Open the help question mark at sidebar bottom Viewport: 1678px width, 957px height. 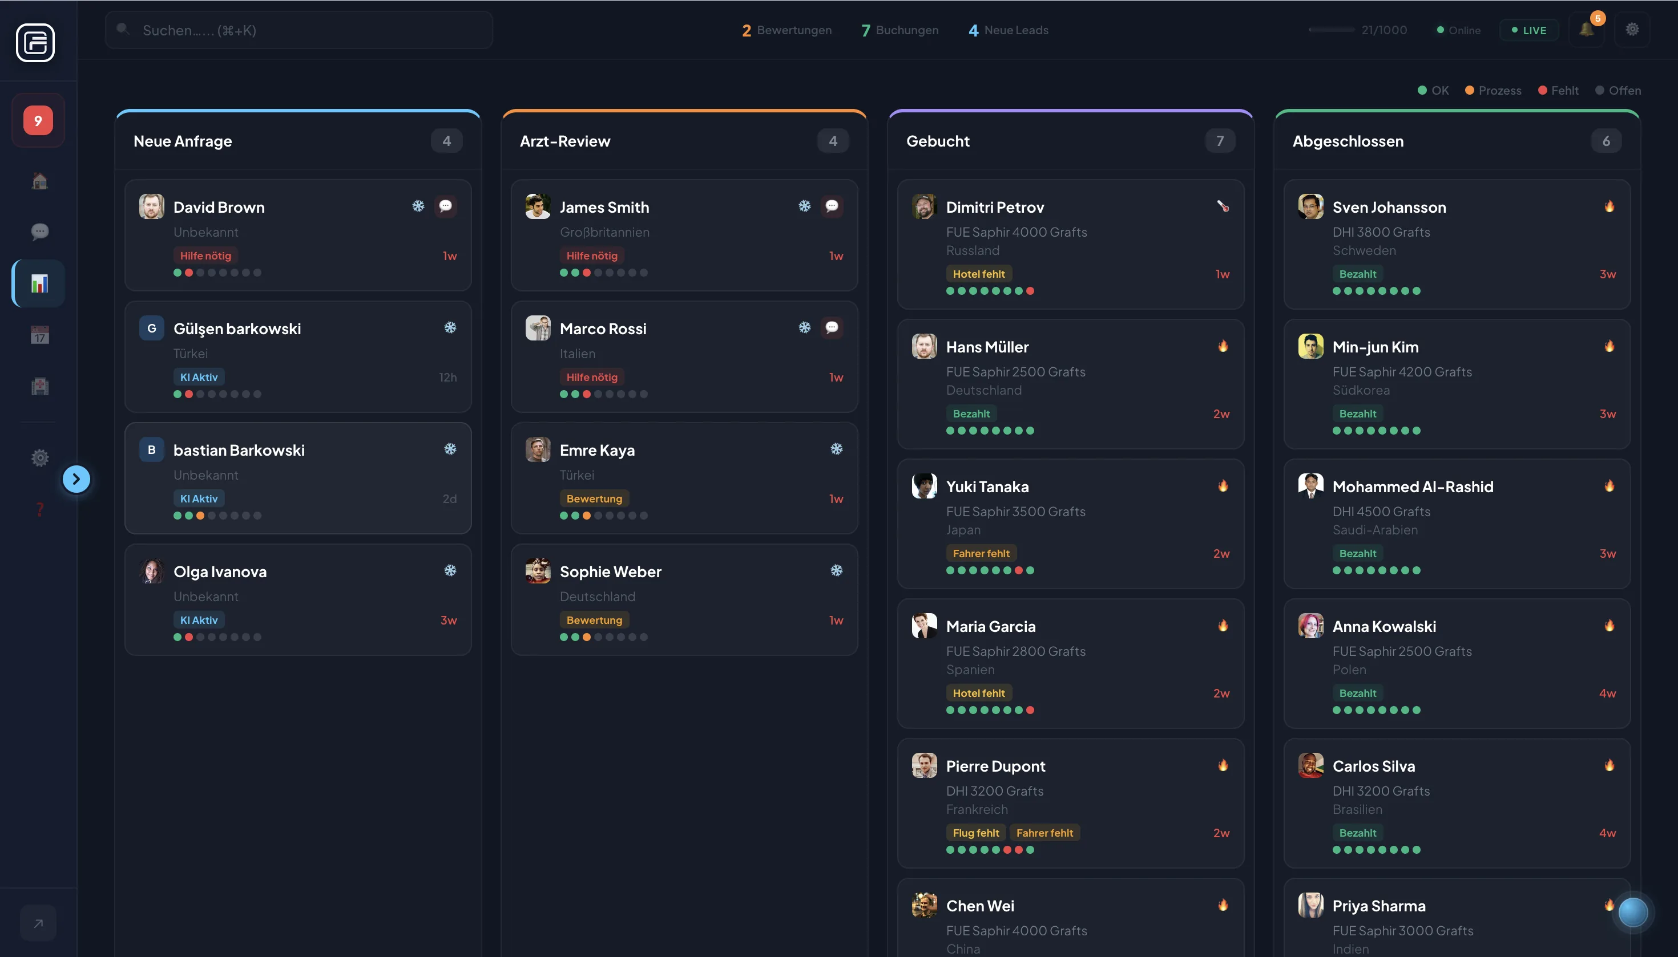(x=39, y=509)
